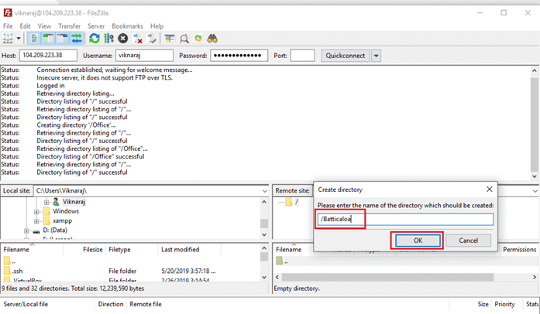Select the Windows folder in tree
The height and width of the screenshot is (314, 540).
coord(66,211)
